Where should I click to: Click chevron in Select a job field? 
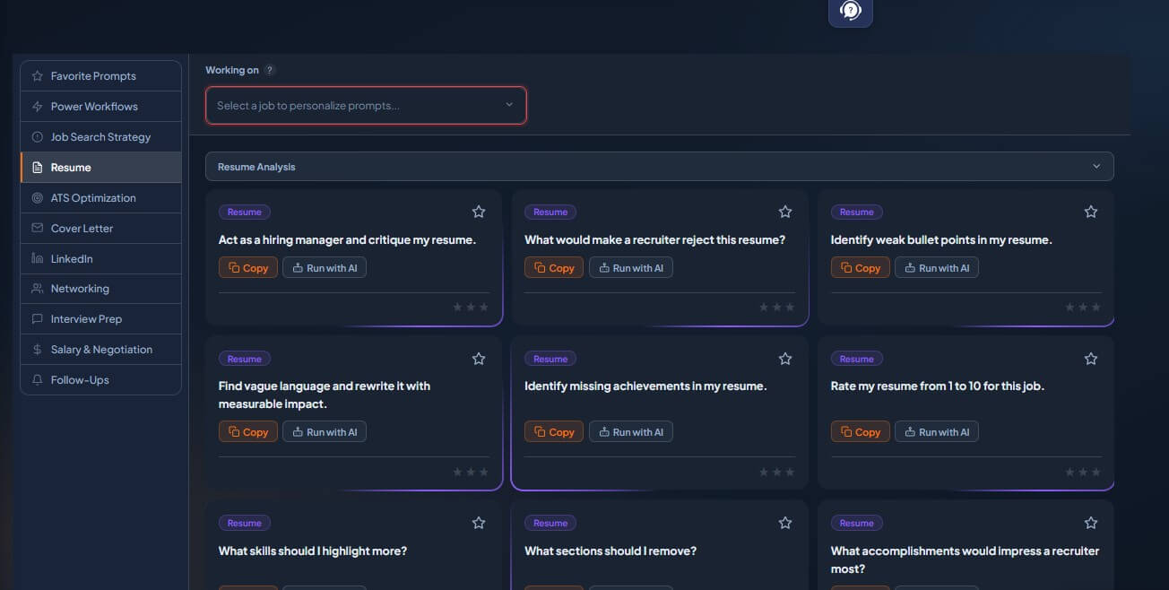(509, 105)
